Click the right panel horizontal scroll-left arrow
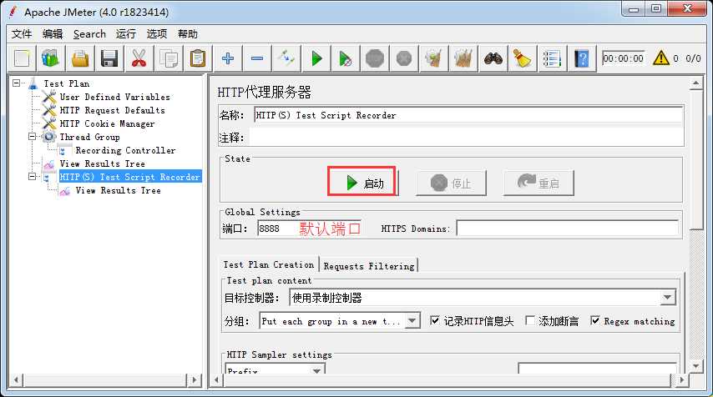 click(x=217, y=379)
